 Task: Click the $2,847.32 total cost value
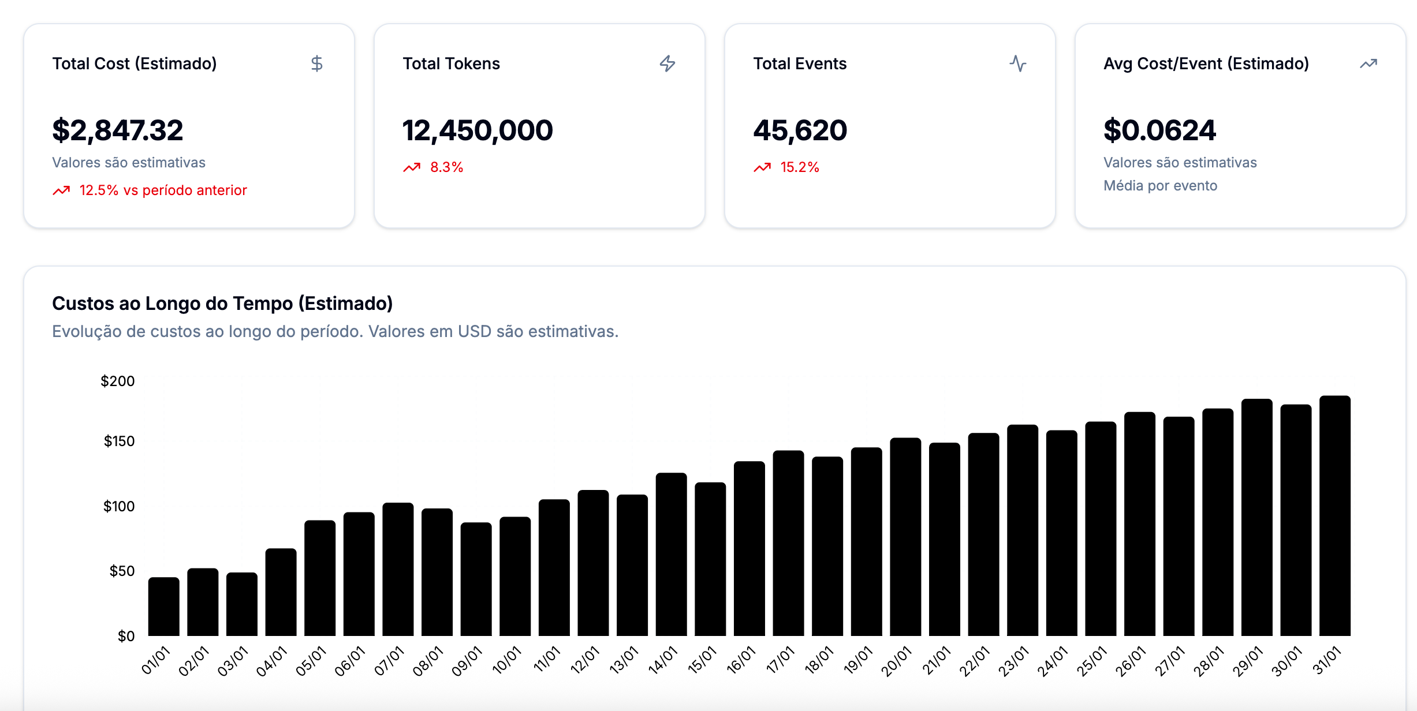point(118,130)
